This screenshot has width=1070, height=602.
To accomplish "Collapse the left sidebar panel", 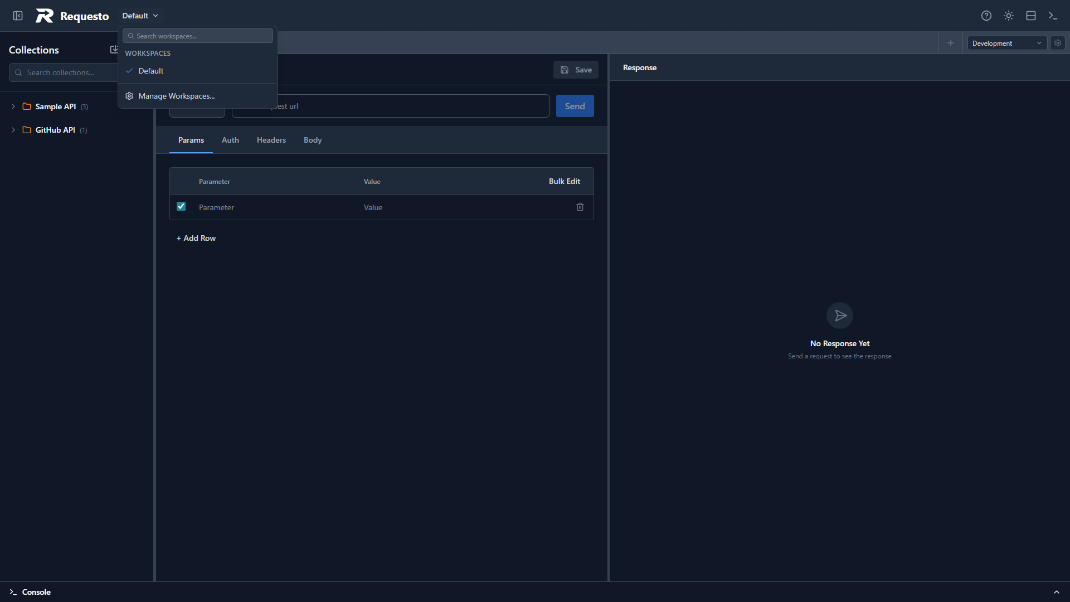I will [17, 16].
